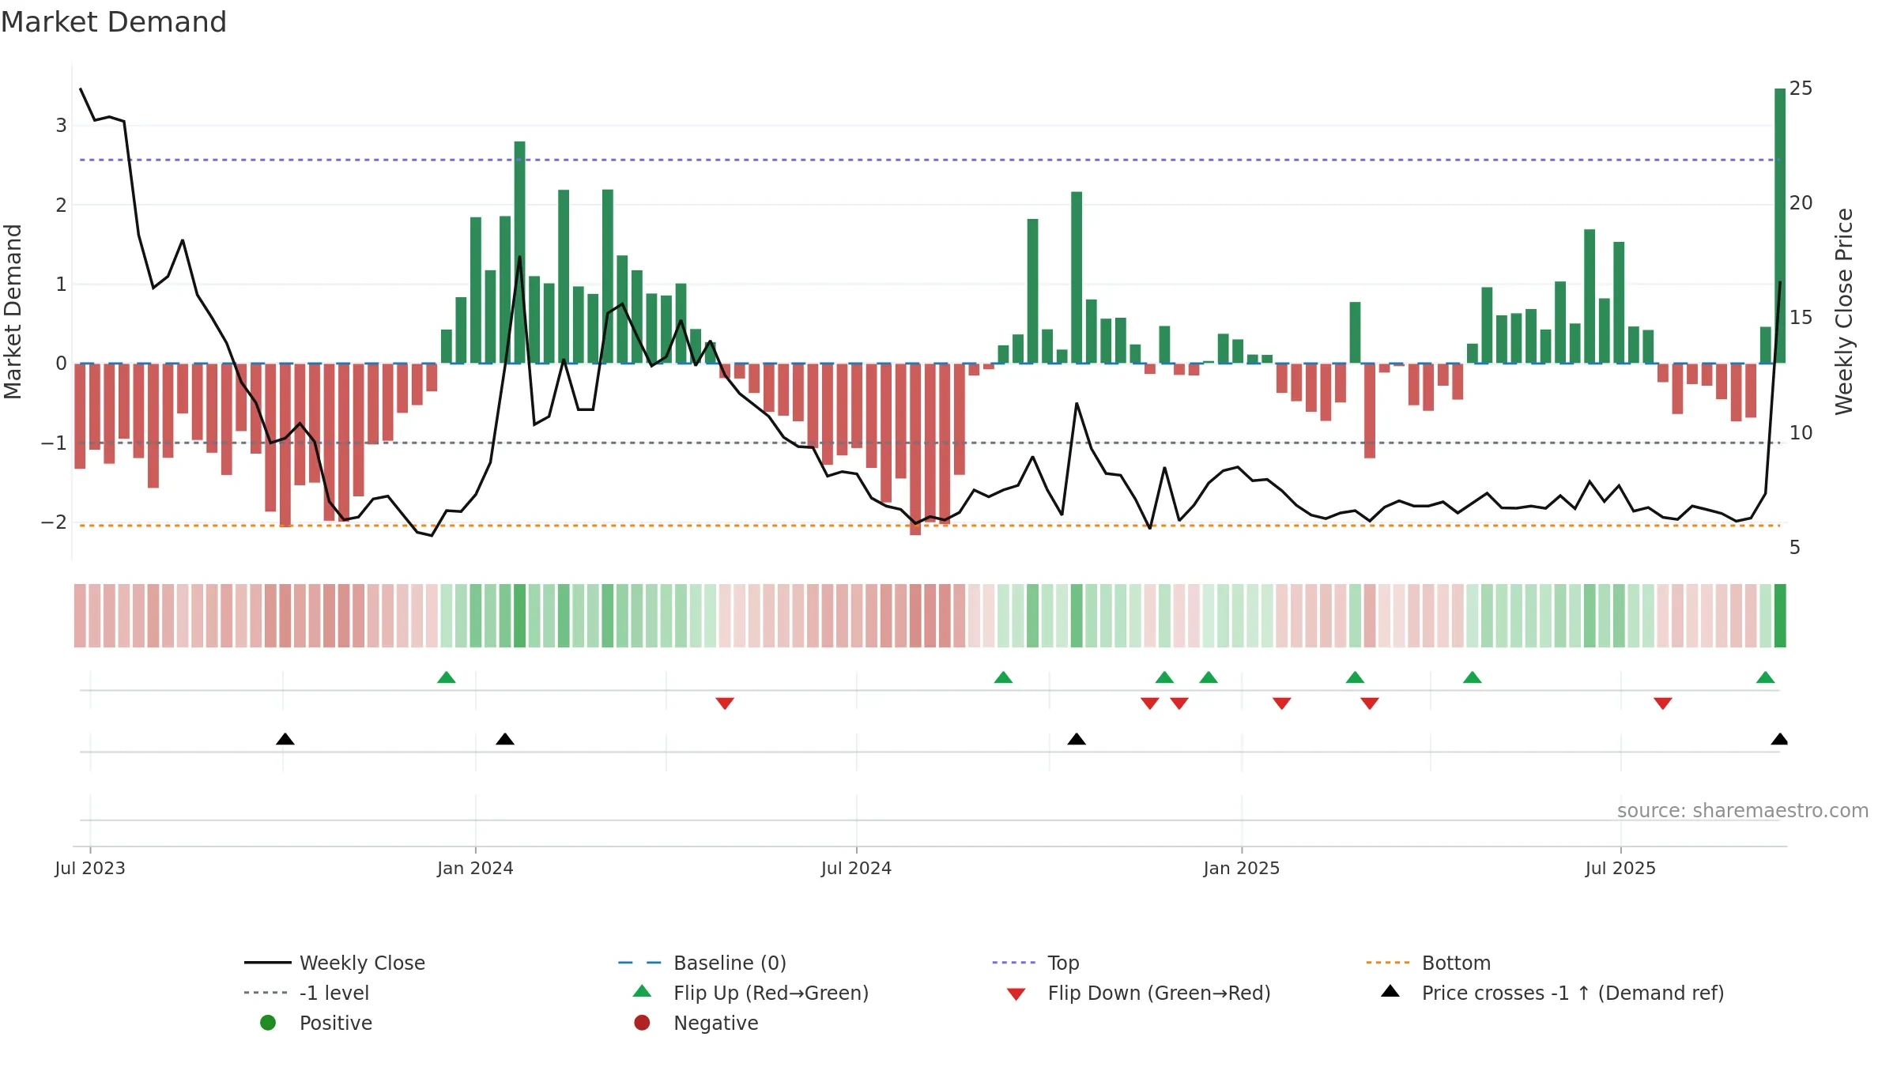Click the 'Jul 2025' axis label
This screenshot has width=1897, height=1067.
tap(1620, 869)
